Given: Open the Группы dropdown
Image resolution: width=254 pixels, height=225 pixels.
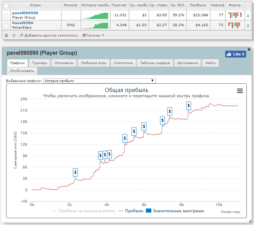Looking at the screenshot, I should (x=94, y=35).
